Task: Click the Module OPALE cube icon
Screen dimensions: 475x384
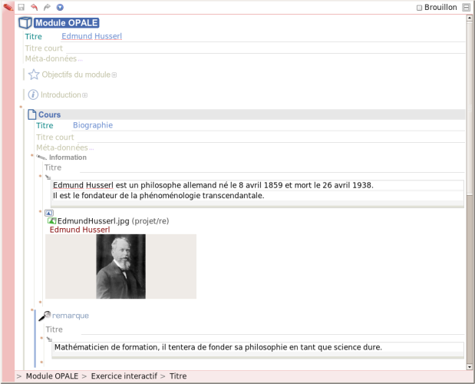Action: tap(25, 23)
